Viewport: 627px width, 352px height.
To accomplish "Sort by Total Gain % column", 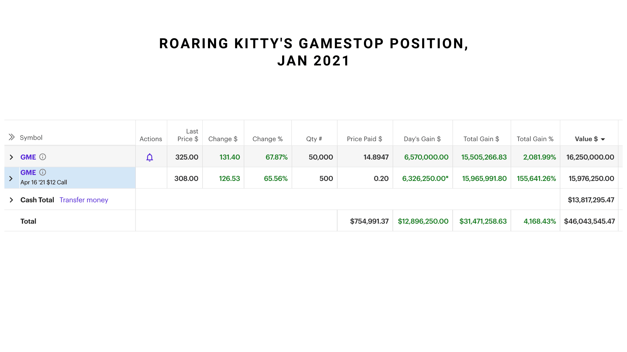I will pos(535,139).
